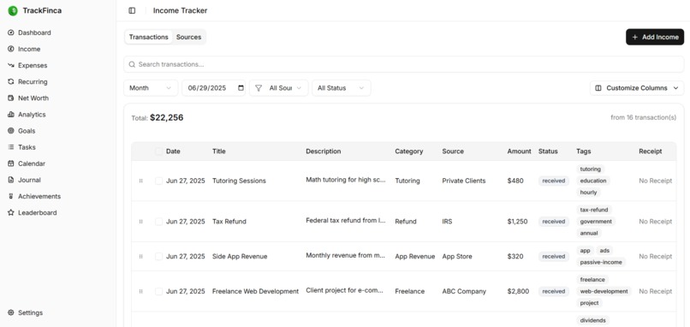
Task: Click the Side App Revenue title cell
Action: pos(240,256)
